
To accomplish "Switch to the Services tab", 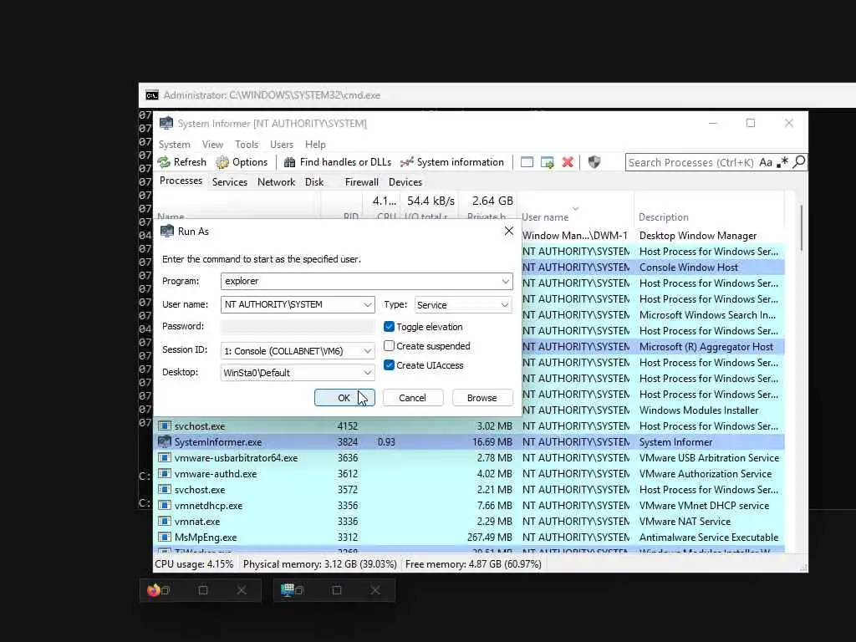I will [x=229, y=181].
